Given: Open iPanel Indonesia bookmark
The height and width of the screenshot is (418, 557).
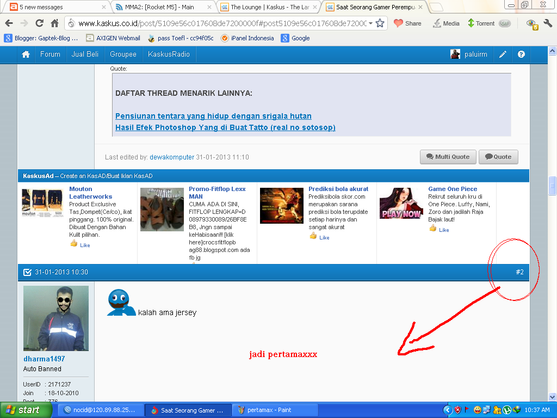Looking at the screenshot, I should [247, 38].
